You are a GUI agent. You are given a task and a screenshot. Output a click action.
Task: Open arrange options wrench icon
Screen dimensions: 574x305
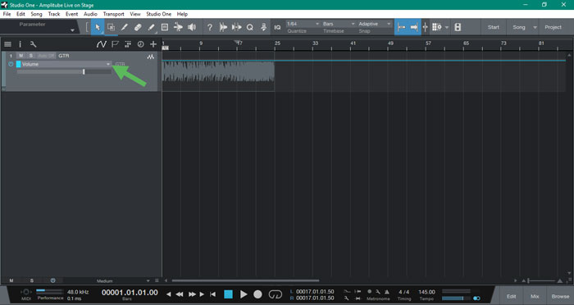click(33, 44)
